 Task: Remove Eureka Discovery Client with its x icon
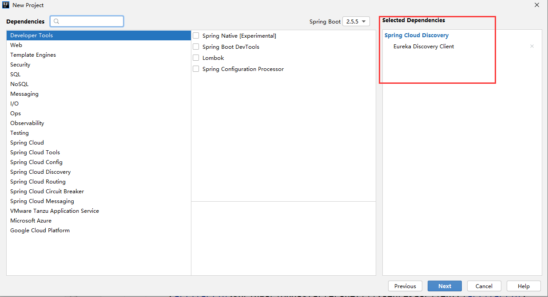point(532,47)
